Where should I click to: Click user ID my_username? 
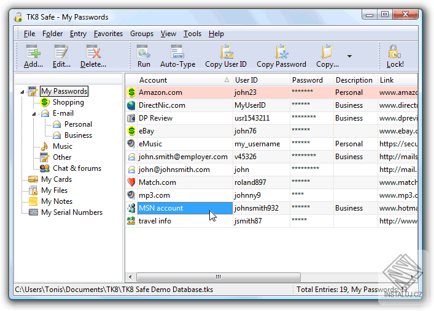click(257, 144)
